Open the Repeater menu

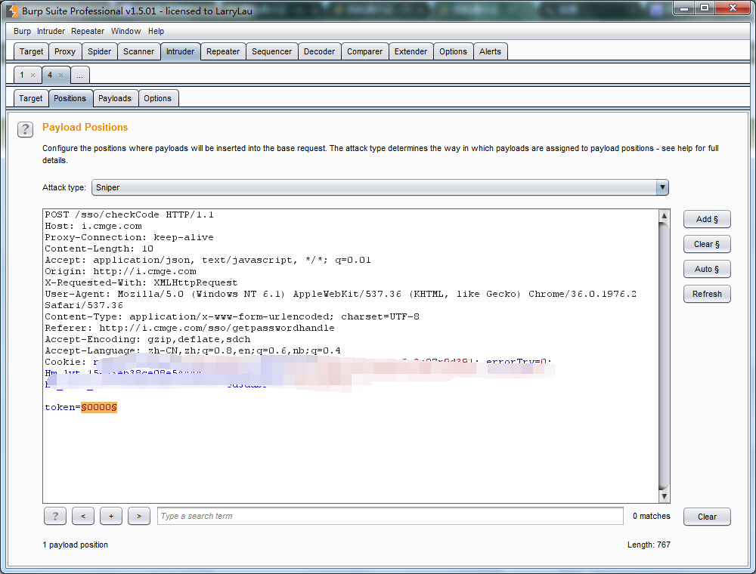coord(88,31)
